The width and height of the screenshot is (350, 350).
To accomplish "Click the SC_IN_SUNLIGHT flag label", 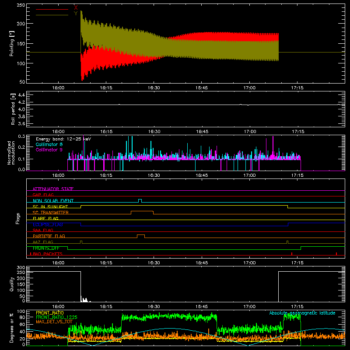I will [50, 206].
